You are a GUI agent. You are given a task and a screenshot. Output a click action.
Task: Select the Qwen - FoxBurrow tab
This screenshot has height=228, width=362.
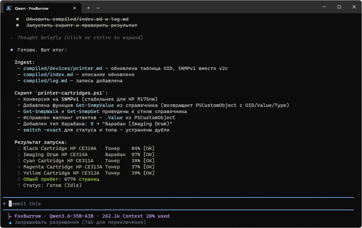(x=43, y=8)
